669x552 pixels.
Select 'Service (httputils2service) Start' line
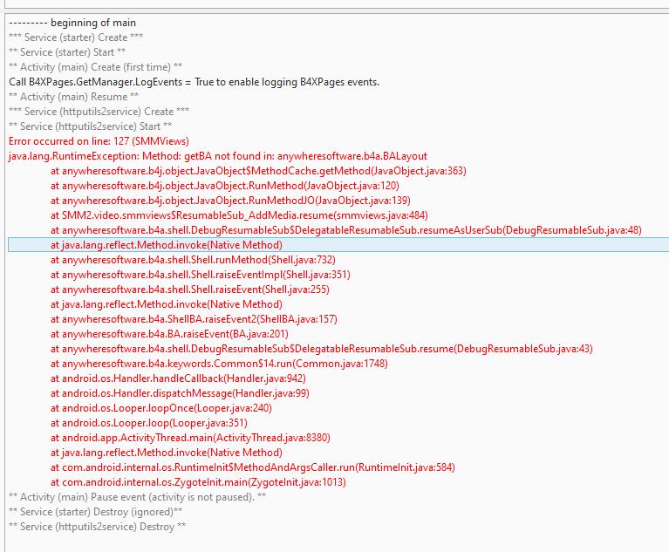(x=90, y=126)
